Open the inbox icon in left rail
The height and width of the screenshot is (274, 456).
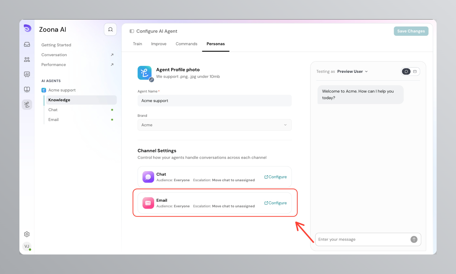point(27,44)
